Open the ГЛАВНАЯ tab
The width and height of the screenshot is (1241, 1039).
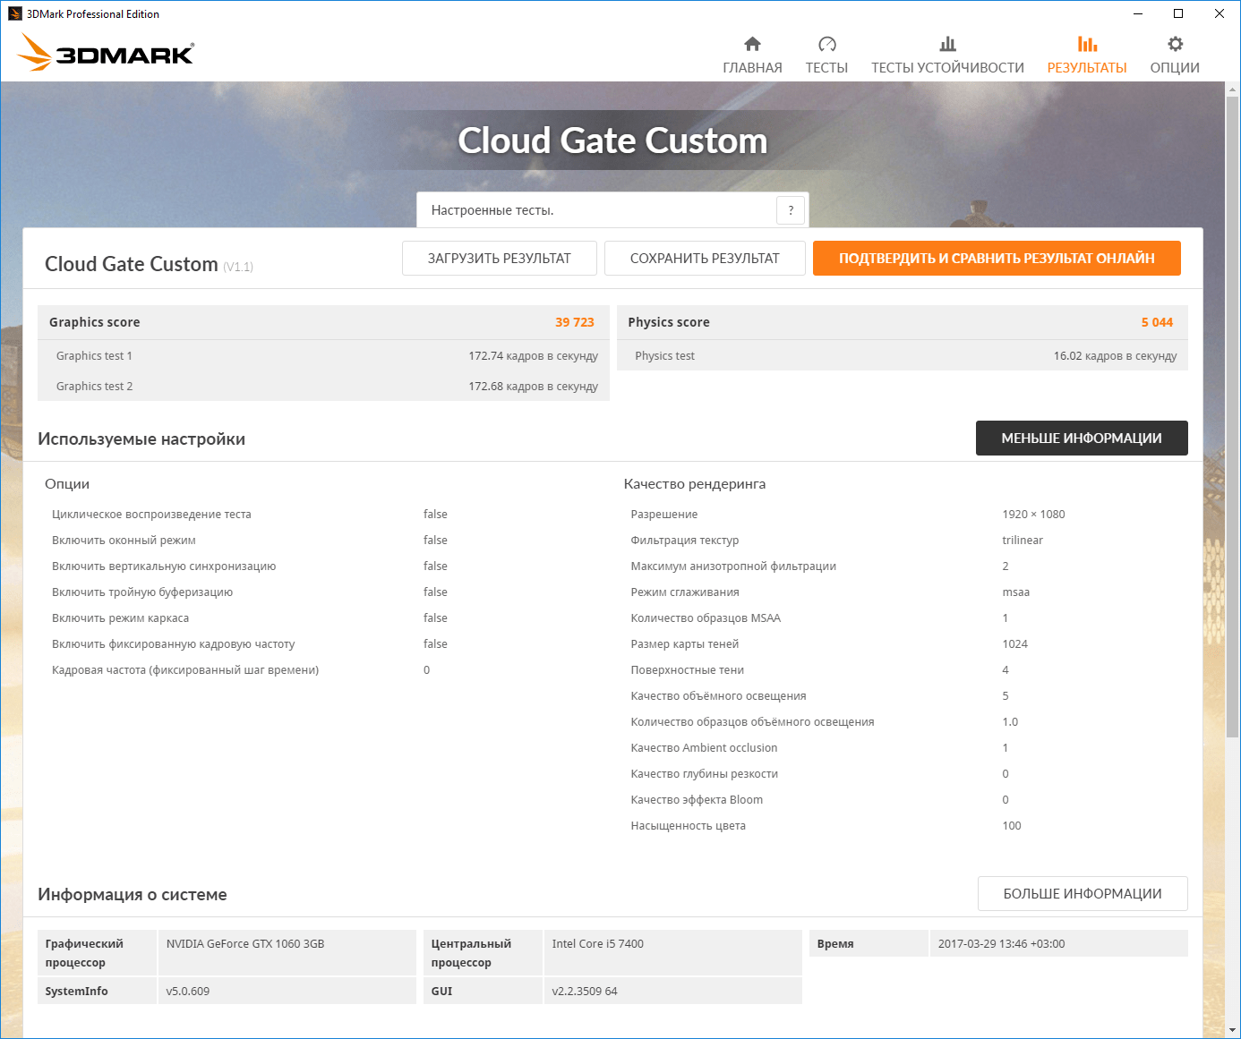752,68
